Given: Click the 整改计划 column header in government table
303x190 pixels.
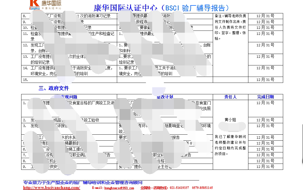Looking at the screenshot, I should (x=165, y=97).
